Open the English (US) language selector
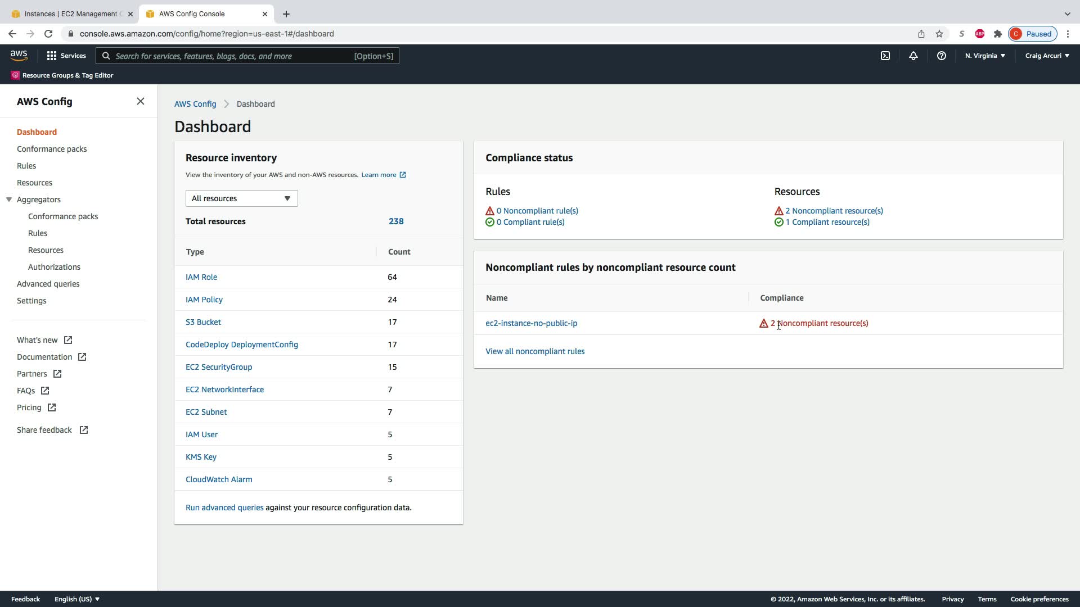 click(x=76, y=599)
